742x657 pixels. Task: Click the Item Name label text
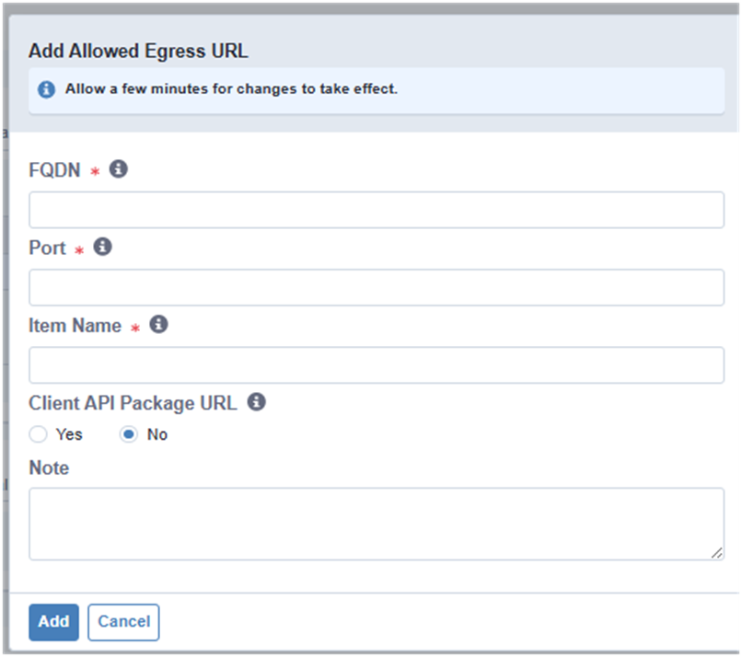click(x=75, y=326)
